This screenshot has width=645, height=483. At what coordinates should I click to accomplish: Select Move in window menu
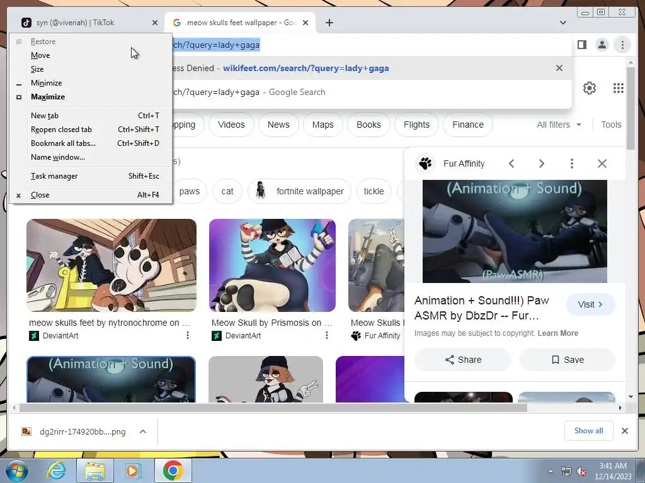click(91, 55)
